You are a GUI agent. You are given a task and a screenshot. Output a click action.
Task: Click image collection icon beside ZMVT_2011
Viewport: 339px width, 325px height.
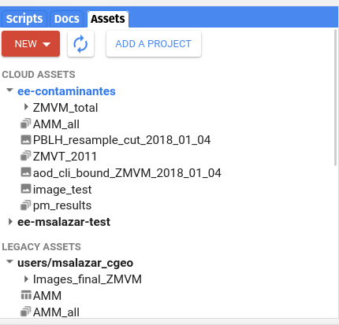[25, 156]
